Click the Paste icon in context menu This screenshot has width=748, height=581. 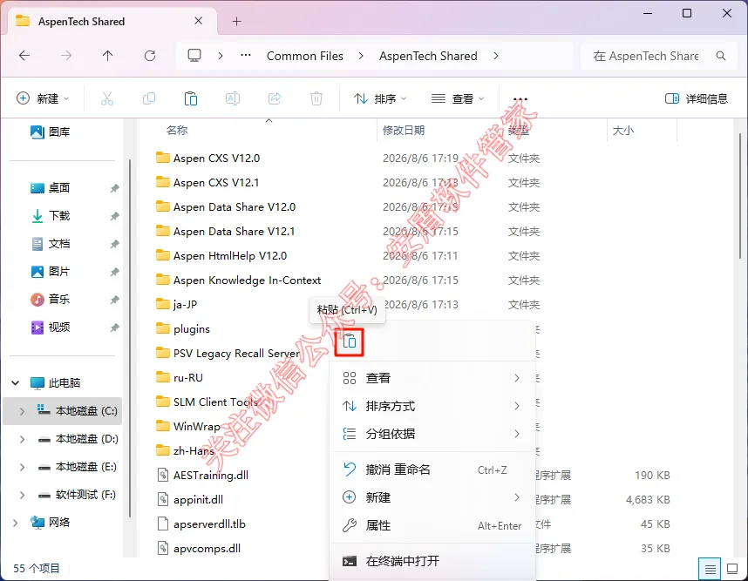click(350, 341)
